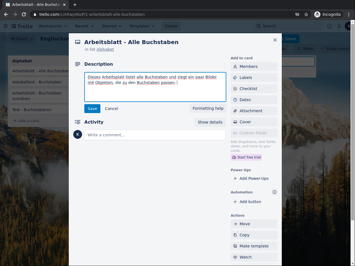This screenshot has height=266, width=355.
Task: Click Add Power-Ups
Action: (x=254, y=178)
